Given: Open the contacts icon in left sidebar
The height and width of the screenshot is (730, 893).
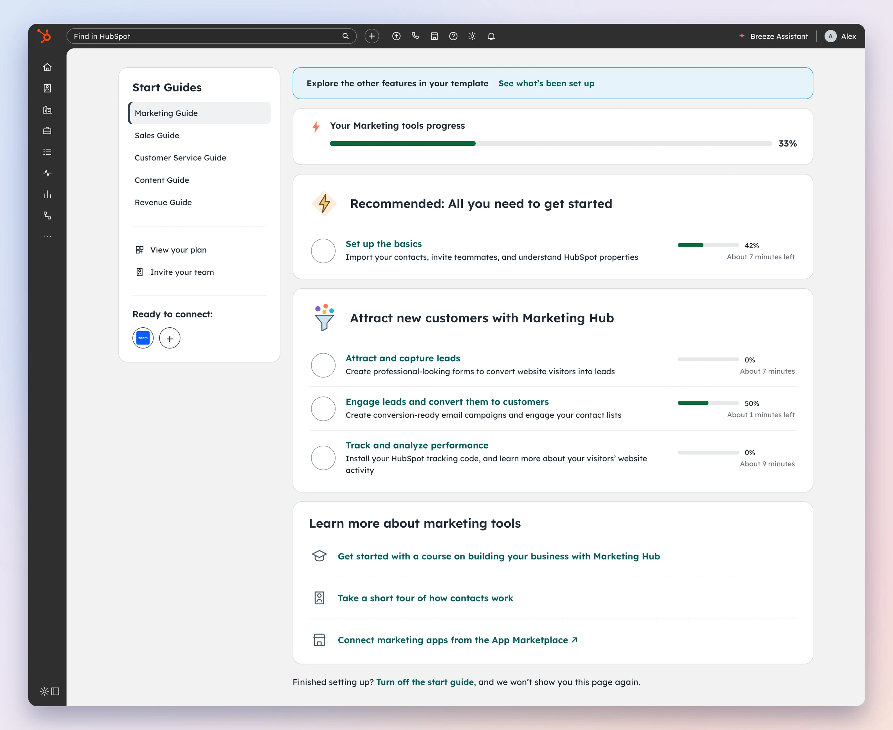Looking at the screenshot, I should point(47,88).
